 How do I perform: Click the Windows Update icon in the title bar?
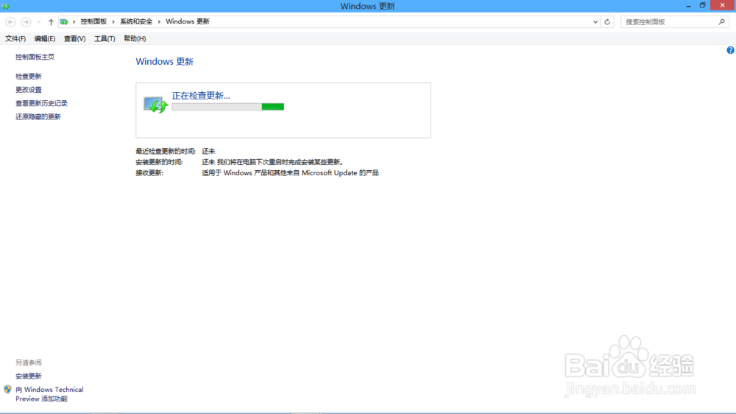[x=5, y=6]
